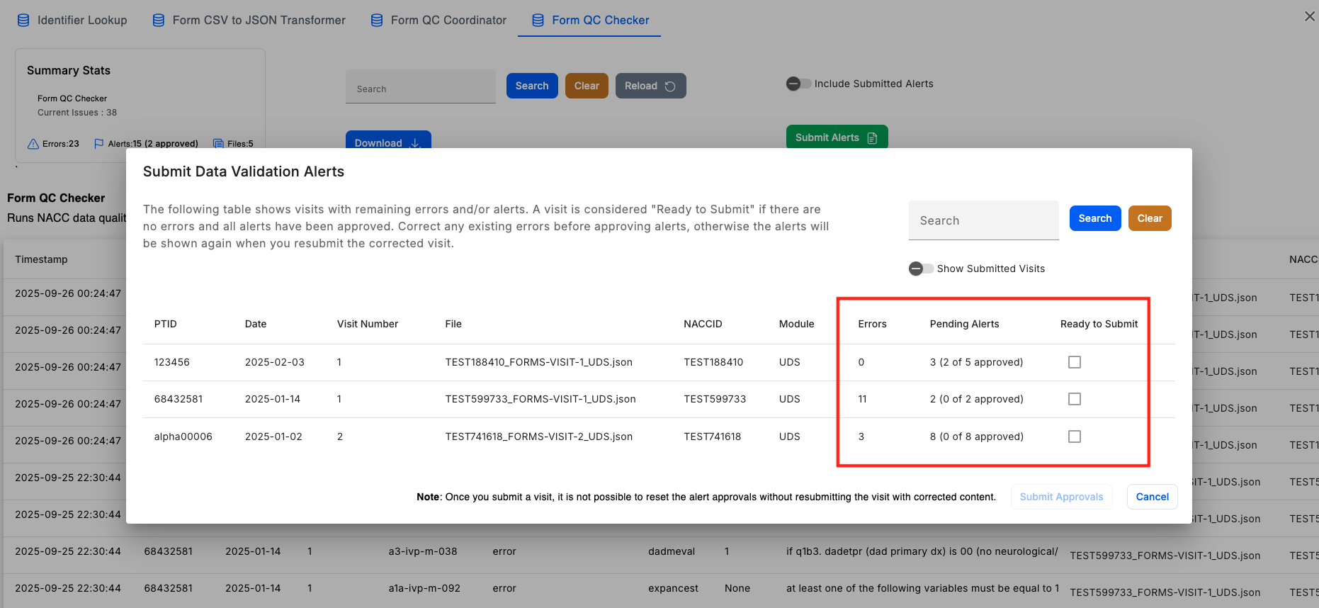
Task: Focus the dialog Search input field
Action: tap(983, 221)
